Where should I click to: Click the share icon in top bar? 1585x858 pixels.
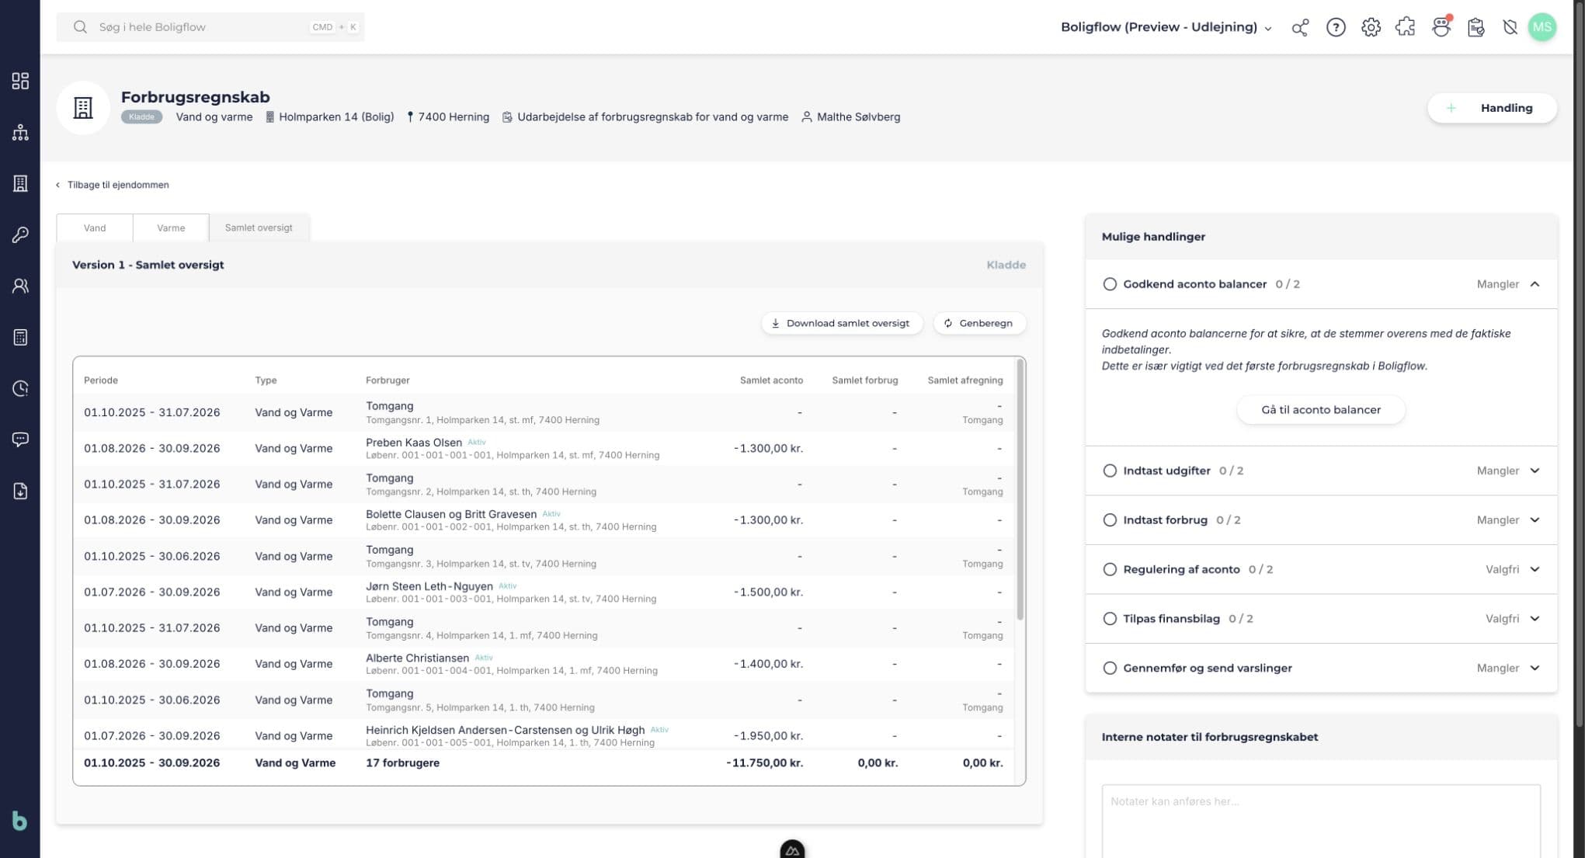[1300, 27]
